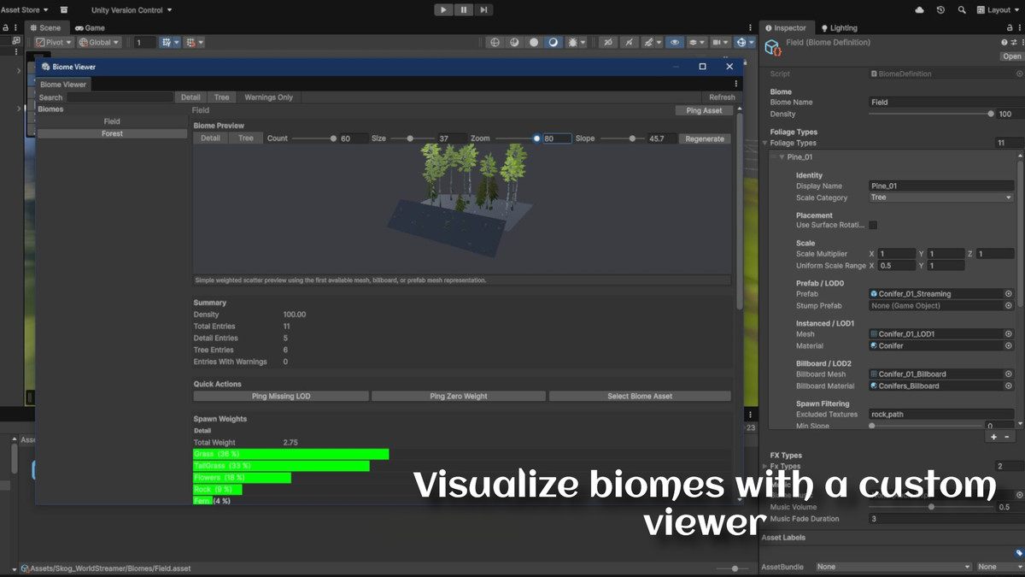This screenshot has width=1025, height=577.
Task: Open the Biome Viewer tab options menu
Action: [736, 85]
